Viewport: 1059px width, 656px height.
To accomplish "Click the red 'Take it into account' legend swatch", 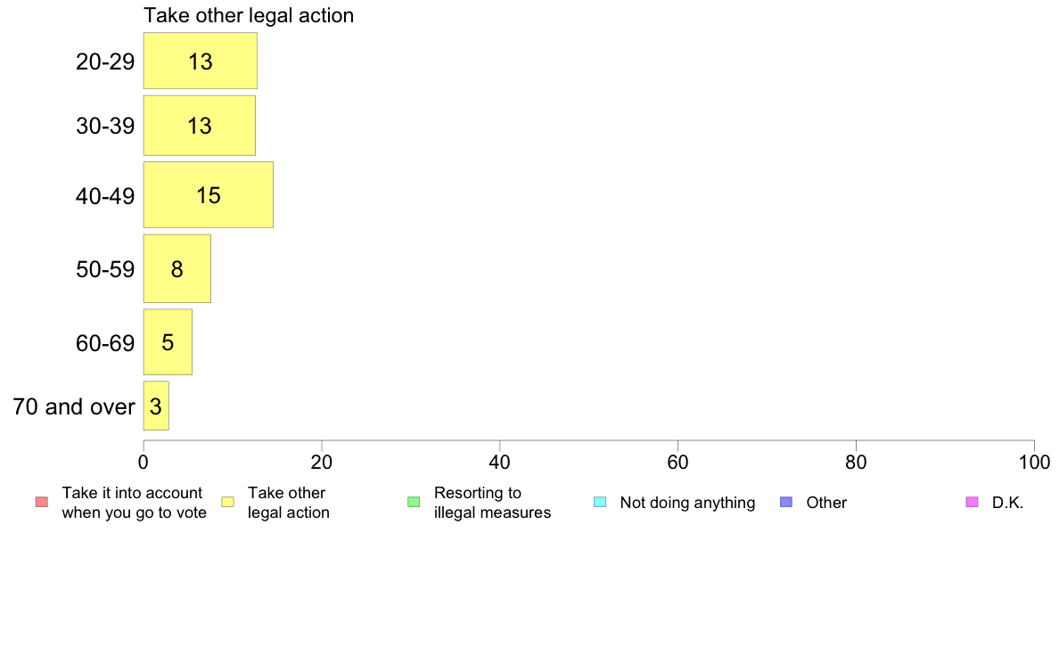I will (42, 502).
